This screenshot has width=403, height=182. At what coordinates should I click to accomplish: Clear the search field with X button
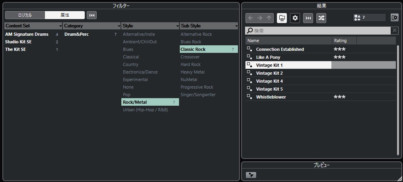point(395,31)
